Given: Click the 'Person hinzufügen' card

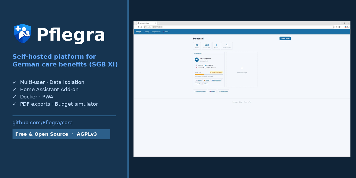Looking at the screenshot, I should coord(242,70).
